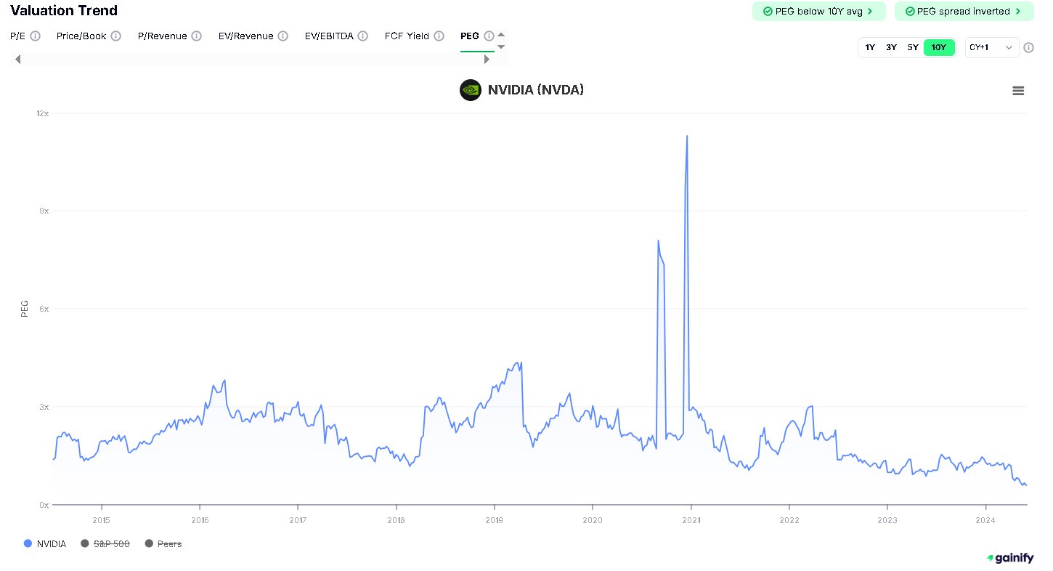Toggle NVIDIA series in legend

(x=45, y=543)
